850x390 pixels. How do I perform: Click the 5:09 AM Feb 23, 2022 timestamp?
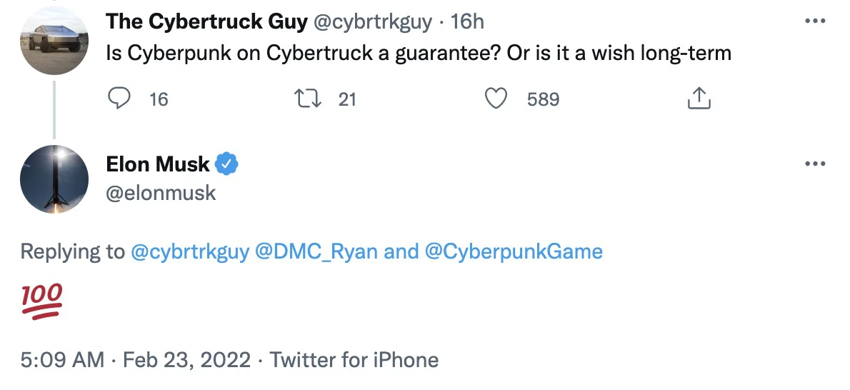(x=136, y=359)
